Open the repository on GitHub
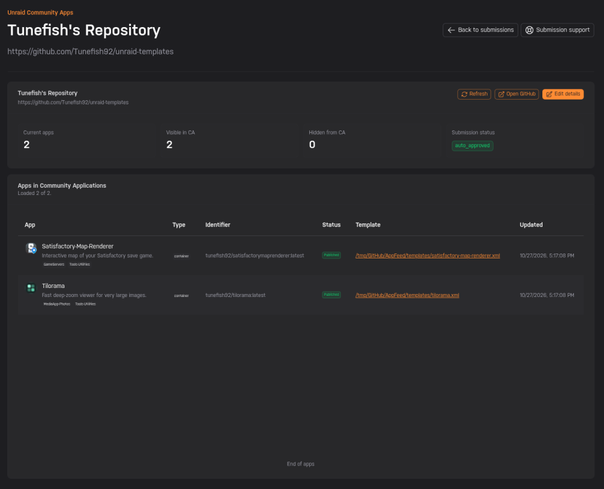The image size is (604, 489). pos(516,94)
